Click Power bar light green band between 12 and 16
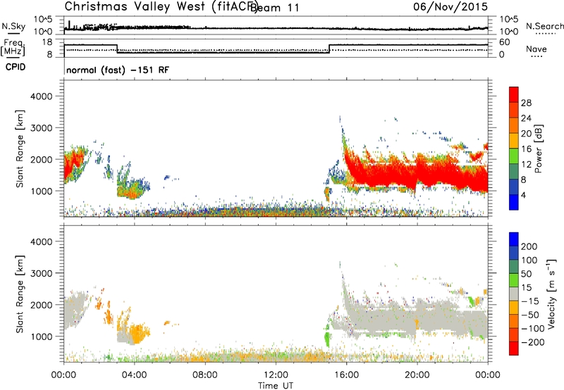 point(514,156)
